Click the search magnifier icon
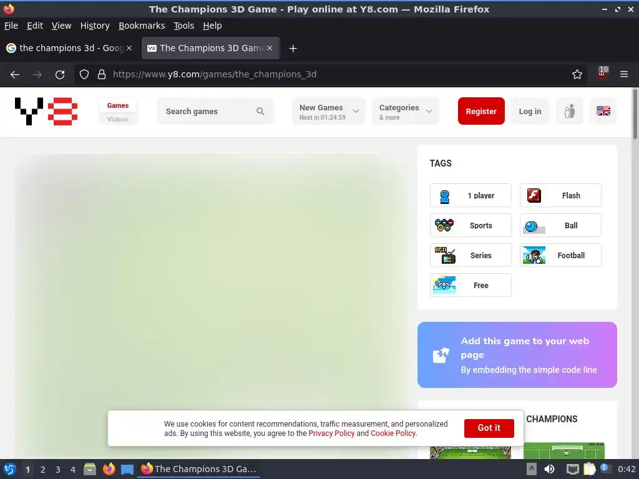The image size is (639, 479). 260,111
